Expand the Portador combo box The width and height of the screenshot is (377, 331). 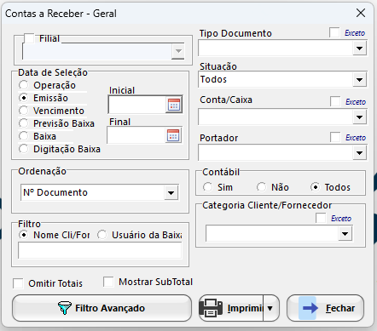[359, 153]
